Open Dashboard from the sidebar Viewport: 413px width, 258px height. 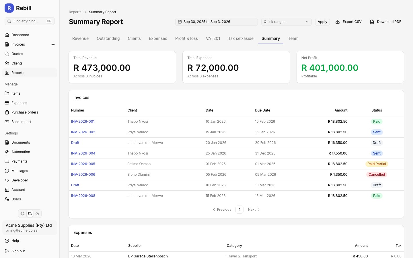coord(30,35)
